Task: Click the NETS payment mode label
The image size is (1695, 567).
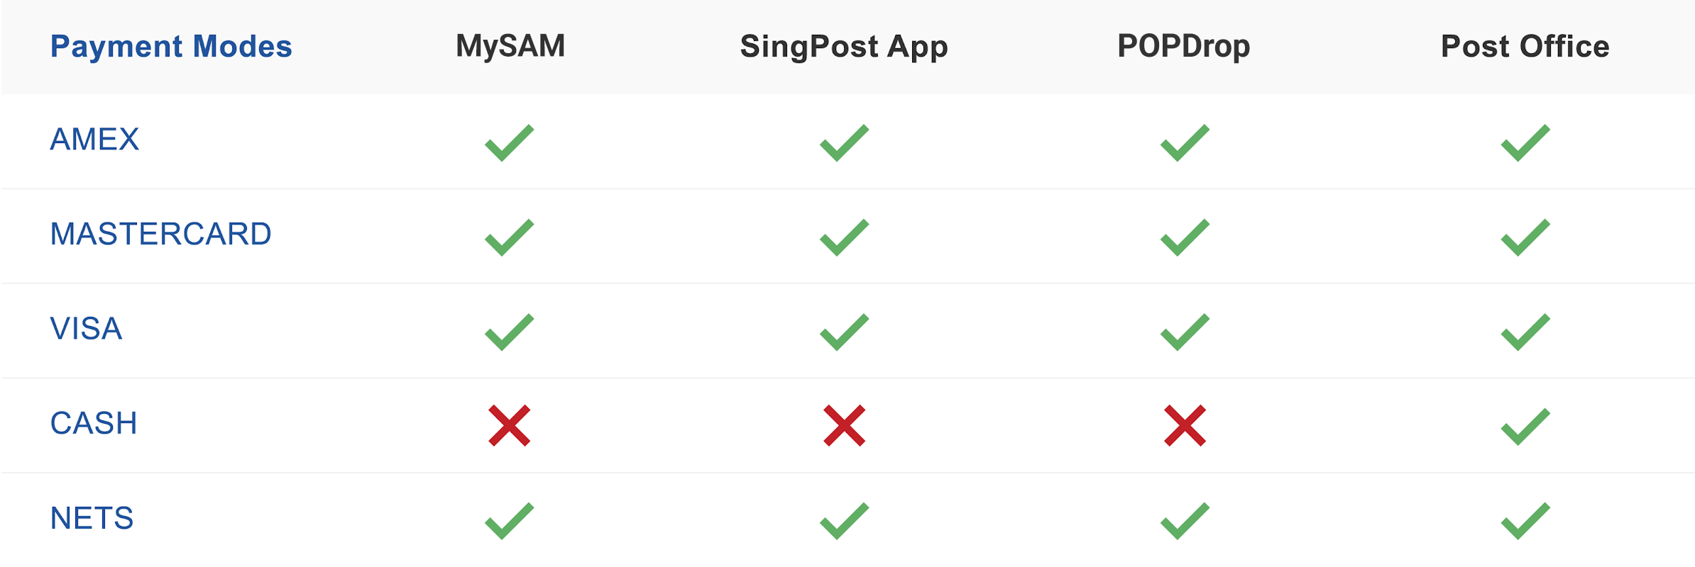Action: [x=92, y=519]
